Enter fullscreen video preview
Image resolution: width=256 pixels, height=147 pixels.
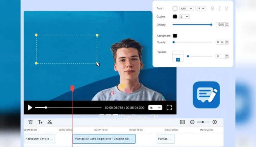coord(169,108)
